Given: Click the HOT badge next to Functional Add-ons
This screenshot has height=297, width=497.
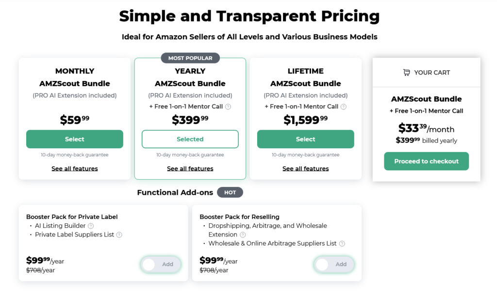Looking at the screenshot, I should pyautogui.click(x=230, y=192).
